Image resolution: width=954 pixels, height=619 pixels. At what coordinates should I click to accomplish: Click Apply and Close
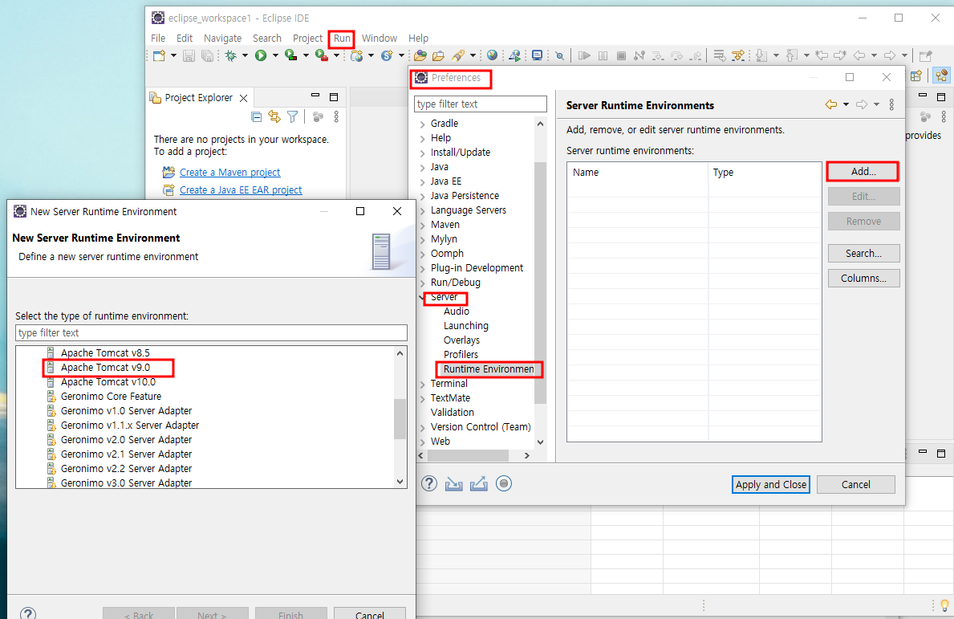point(771,484)
